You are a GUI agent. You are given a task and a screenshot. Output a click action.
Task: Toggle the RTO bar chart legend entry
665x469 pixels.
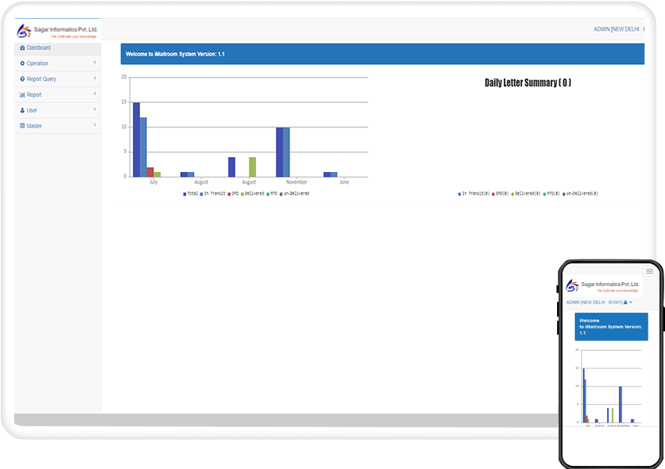click(x=271, y=194)
